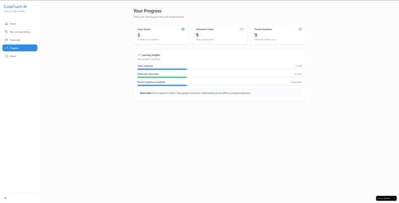Click the Practice Questions book icon
399x203 pixels.
(x=300, y=29)
